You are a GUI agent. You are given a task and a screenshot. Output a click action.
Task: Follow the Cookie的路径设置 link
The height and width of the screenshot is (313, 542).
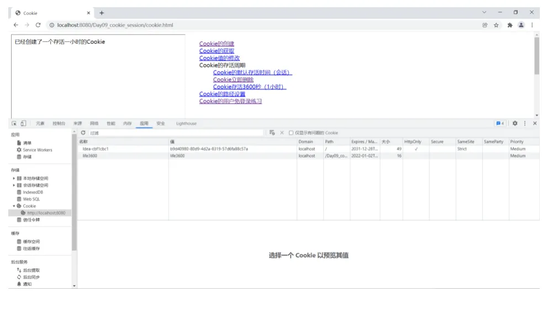pos(222,94)
